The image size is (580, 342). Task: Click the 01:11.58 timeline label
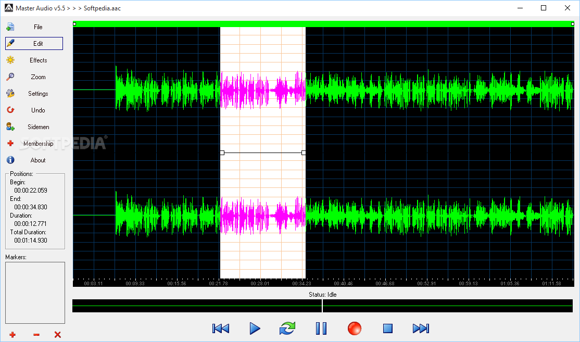point(551,284)
